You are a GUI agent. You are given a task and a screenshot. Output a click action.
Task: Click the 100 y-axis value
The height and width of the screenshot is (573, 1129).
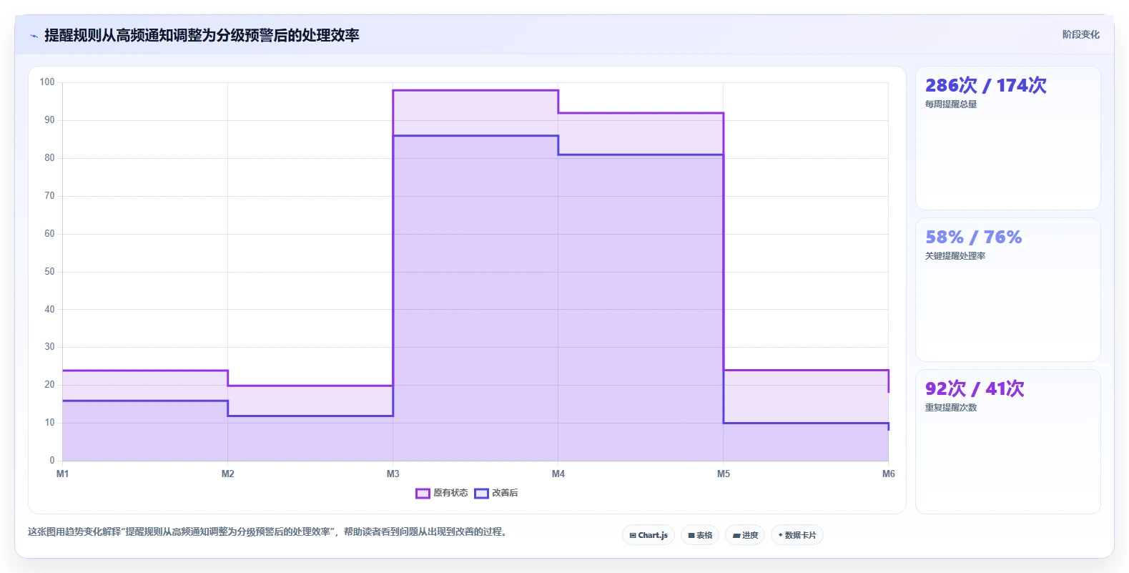(x=47, y=82)
